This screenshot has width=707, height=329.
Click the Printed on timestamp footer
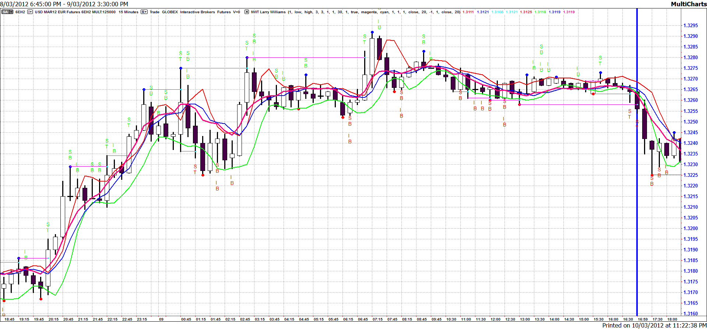[654, 325]
